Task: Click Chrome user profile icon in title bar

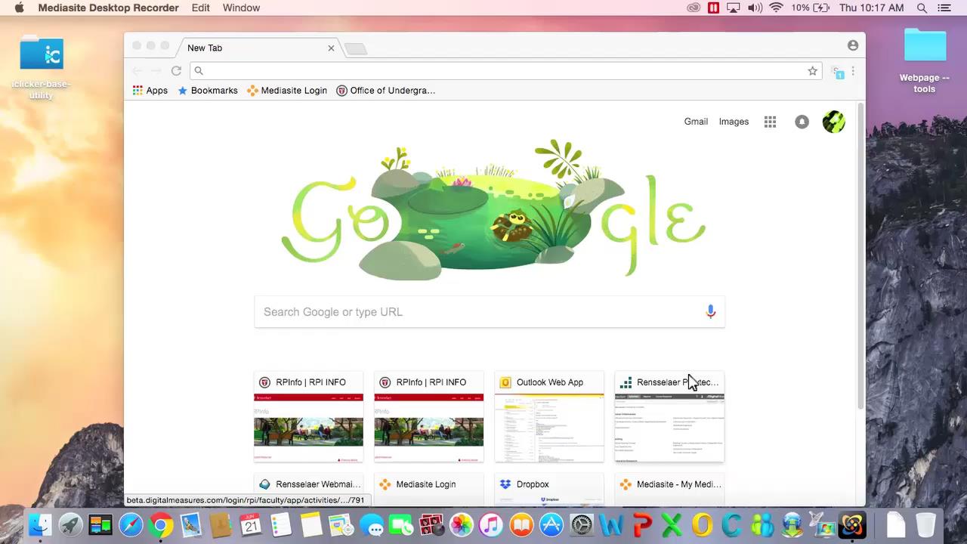Action: click(x=853, y=45)
